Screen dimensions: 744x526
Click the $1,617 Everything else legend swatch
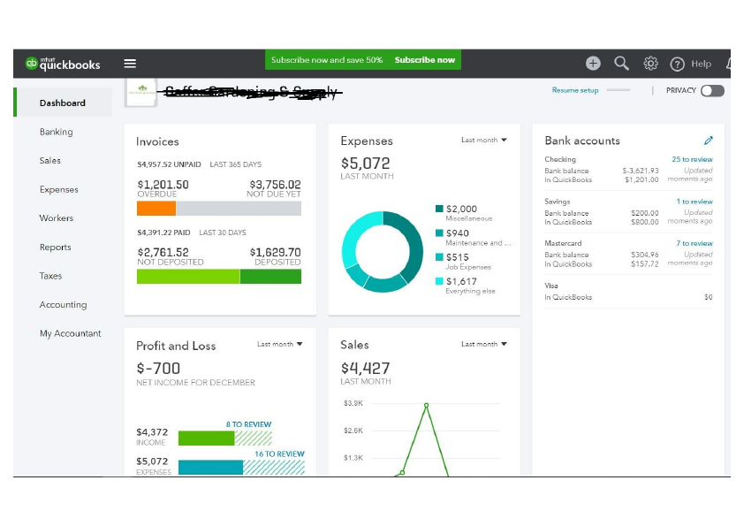point(439,281)
